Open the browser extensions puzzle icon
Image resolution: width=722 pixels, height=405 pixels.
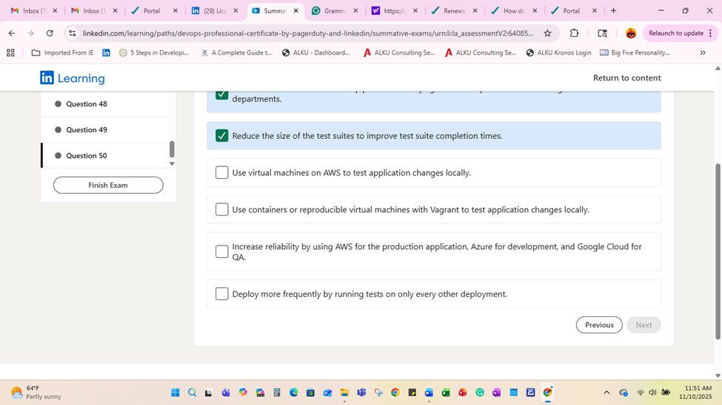(574, 33)
